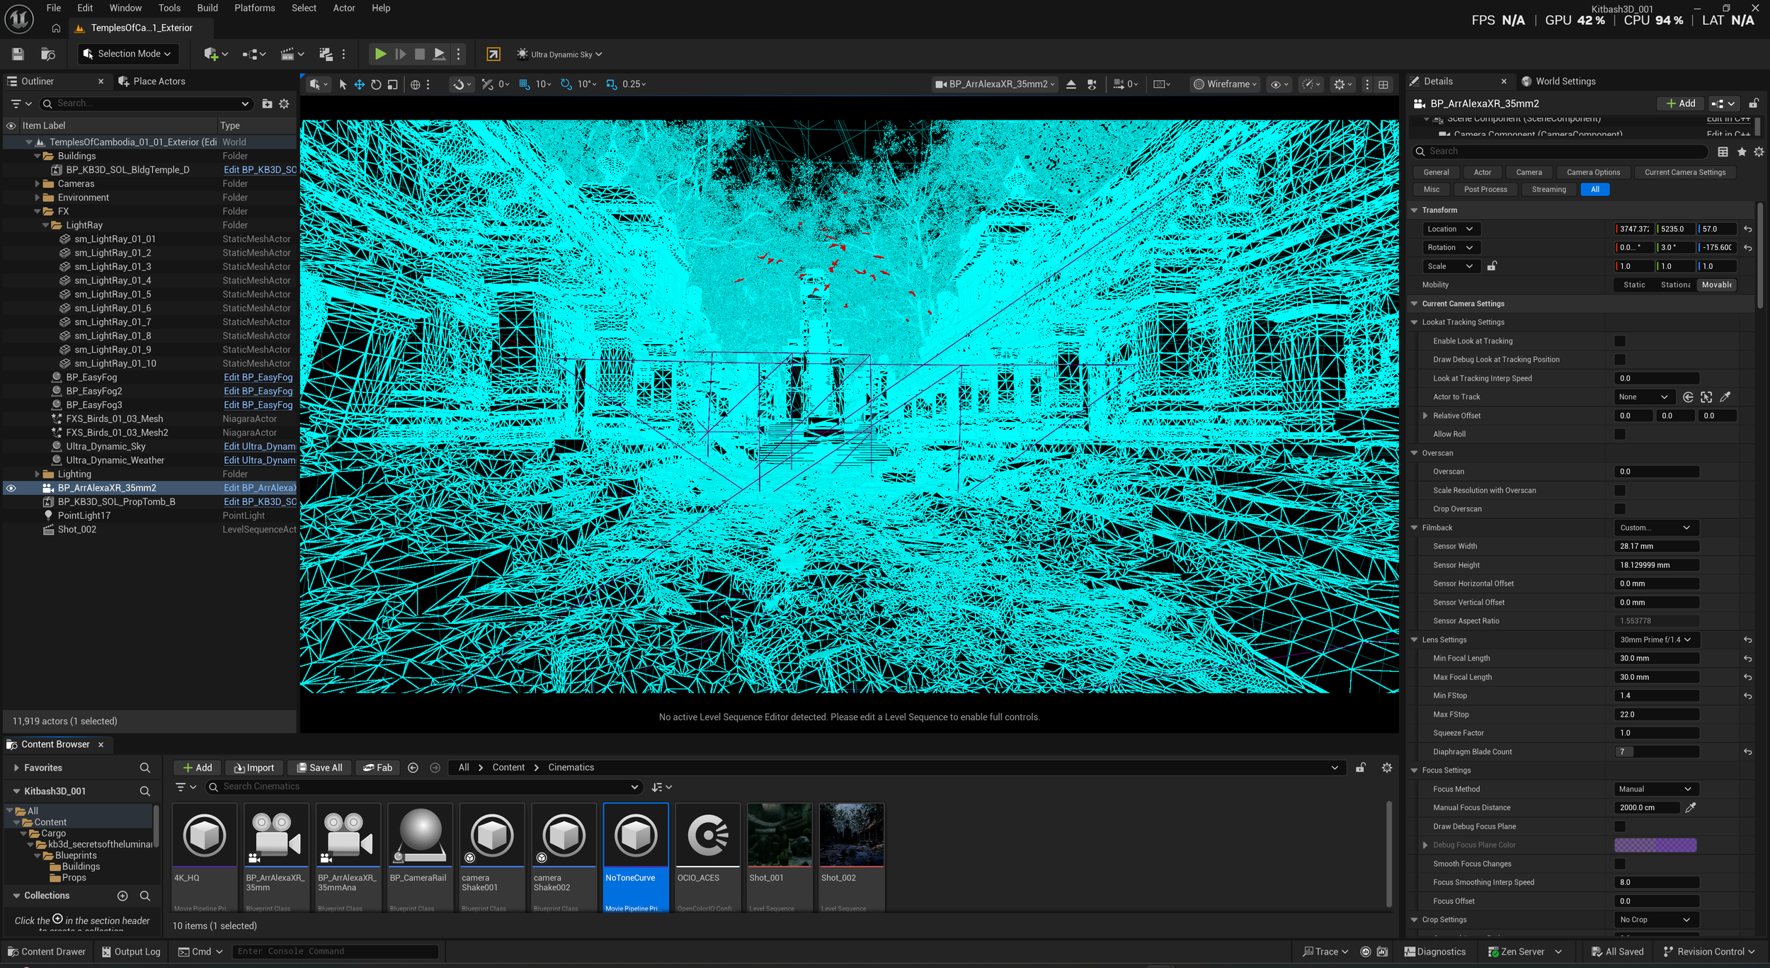
Task: Set Mobility to Static
Action: (1634, 285)
